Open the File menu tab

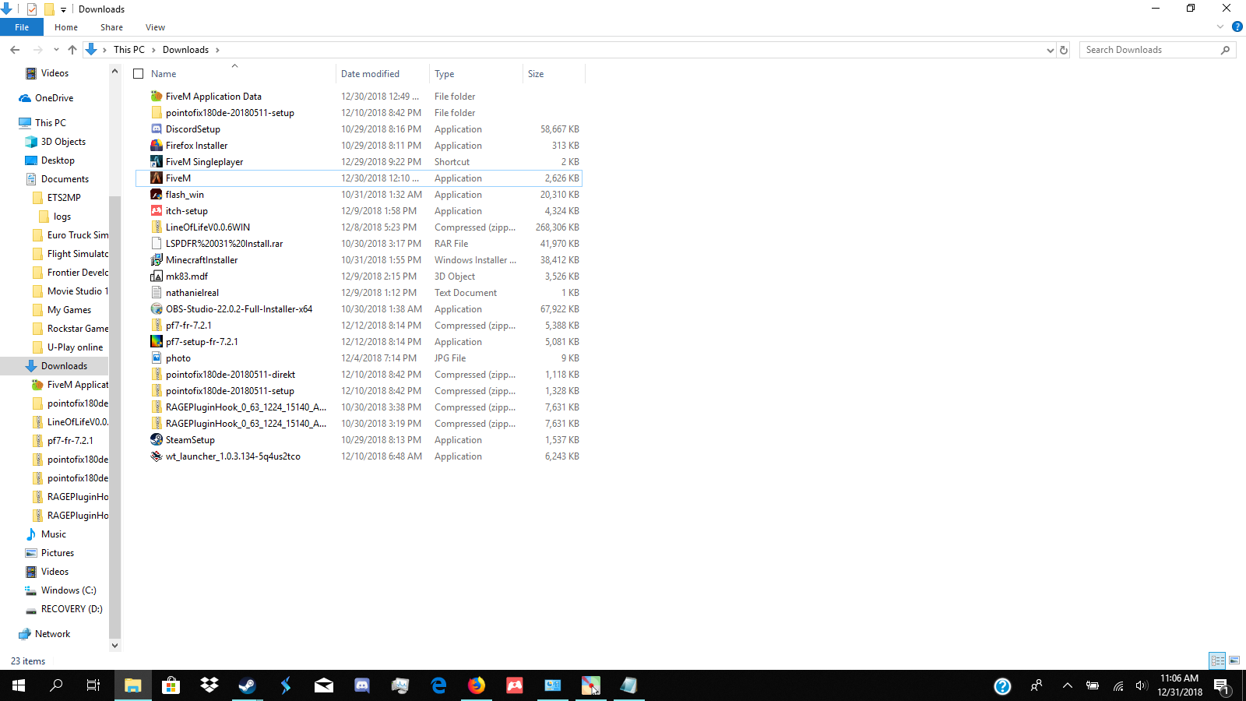point(22,27)
